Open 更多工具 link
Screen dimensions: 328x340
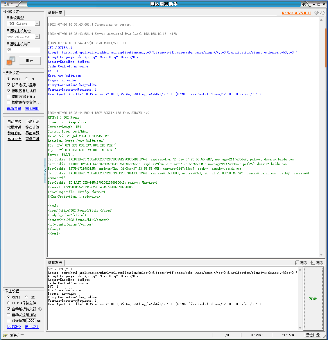point(33,139)
